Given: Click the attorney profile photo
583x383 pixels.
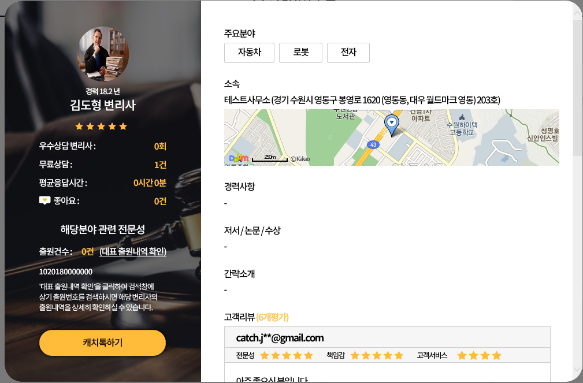Looking at the screenshot, I should tap(103, 54).
